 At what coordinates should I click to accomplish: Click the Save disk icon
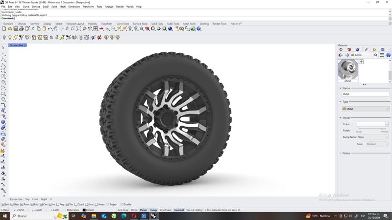tap(16, 29)
